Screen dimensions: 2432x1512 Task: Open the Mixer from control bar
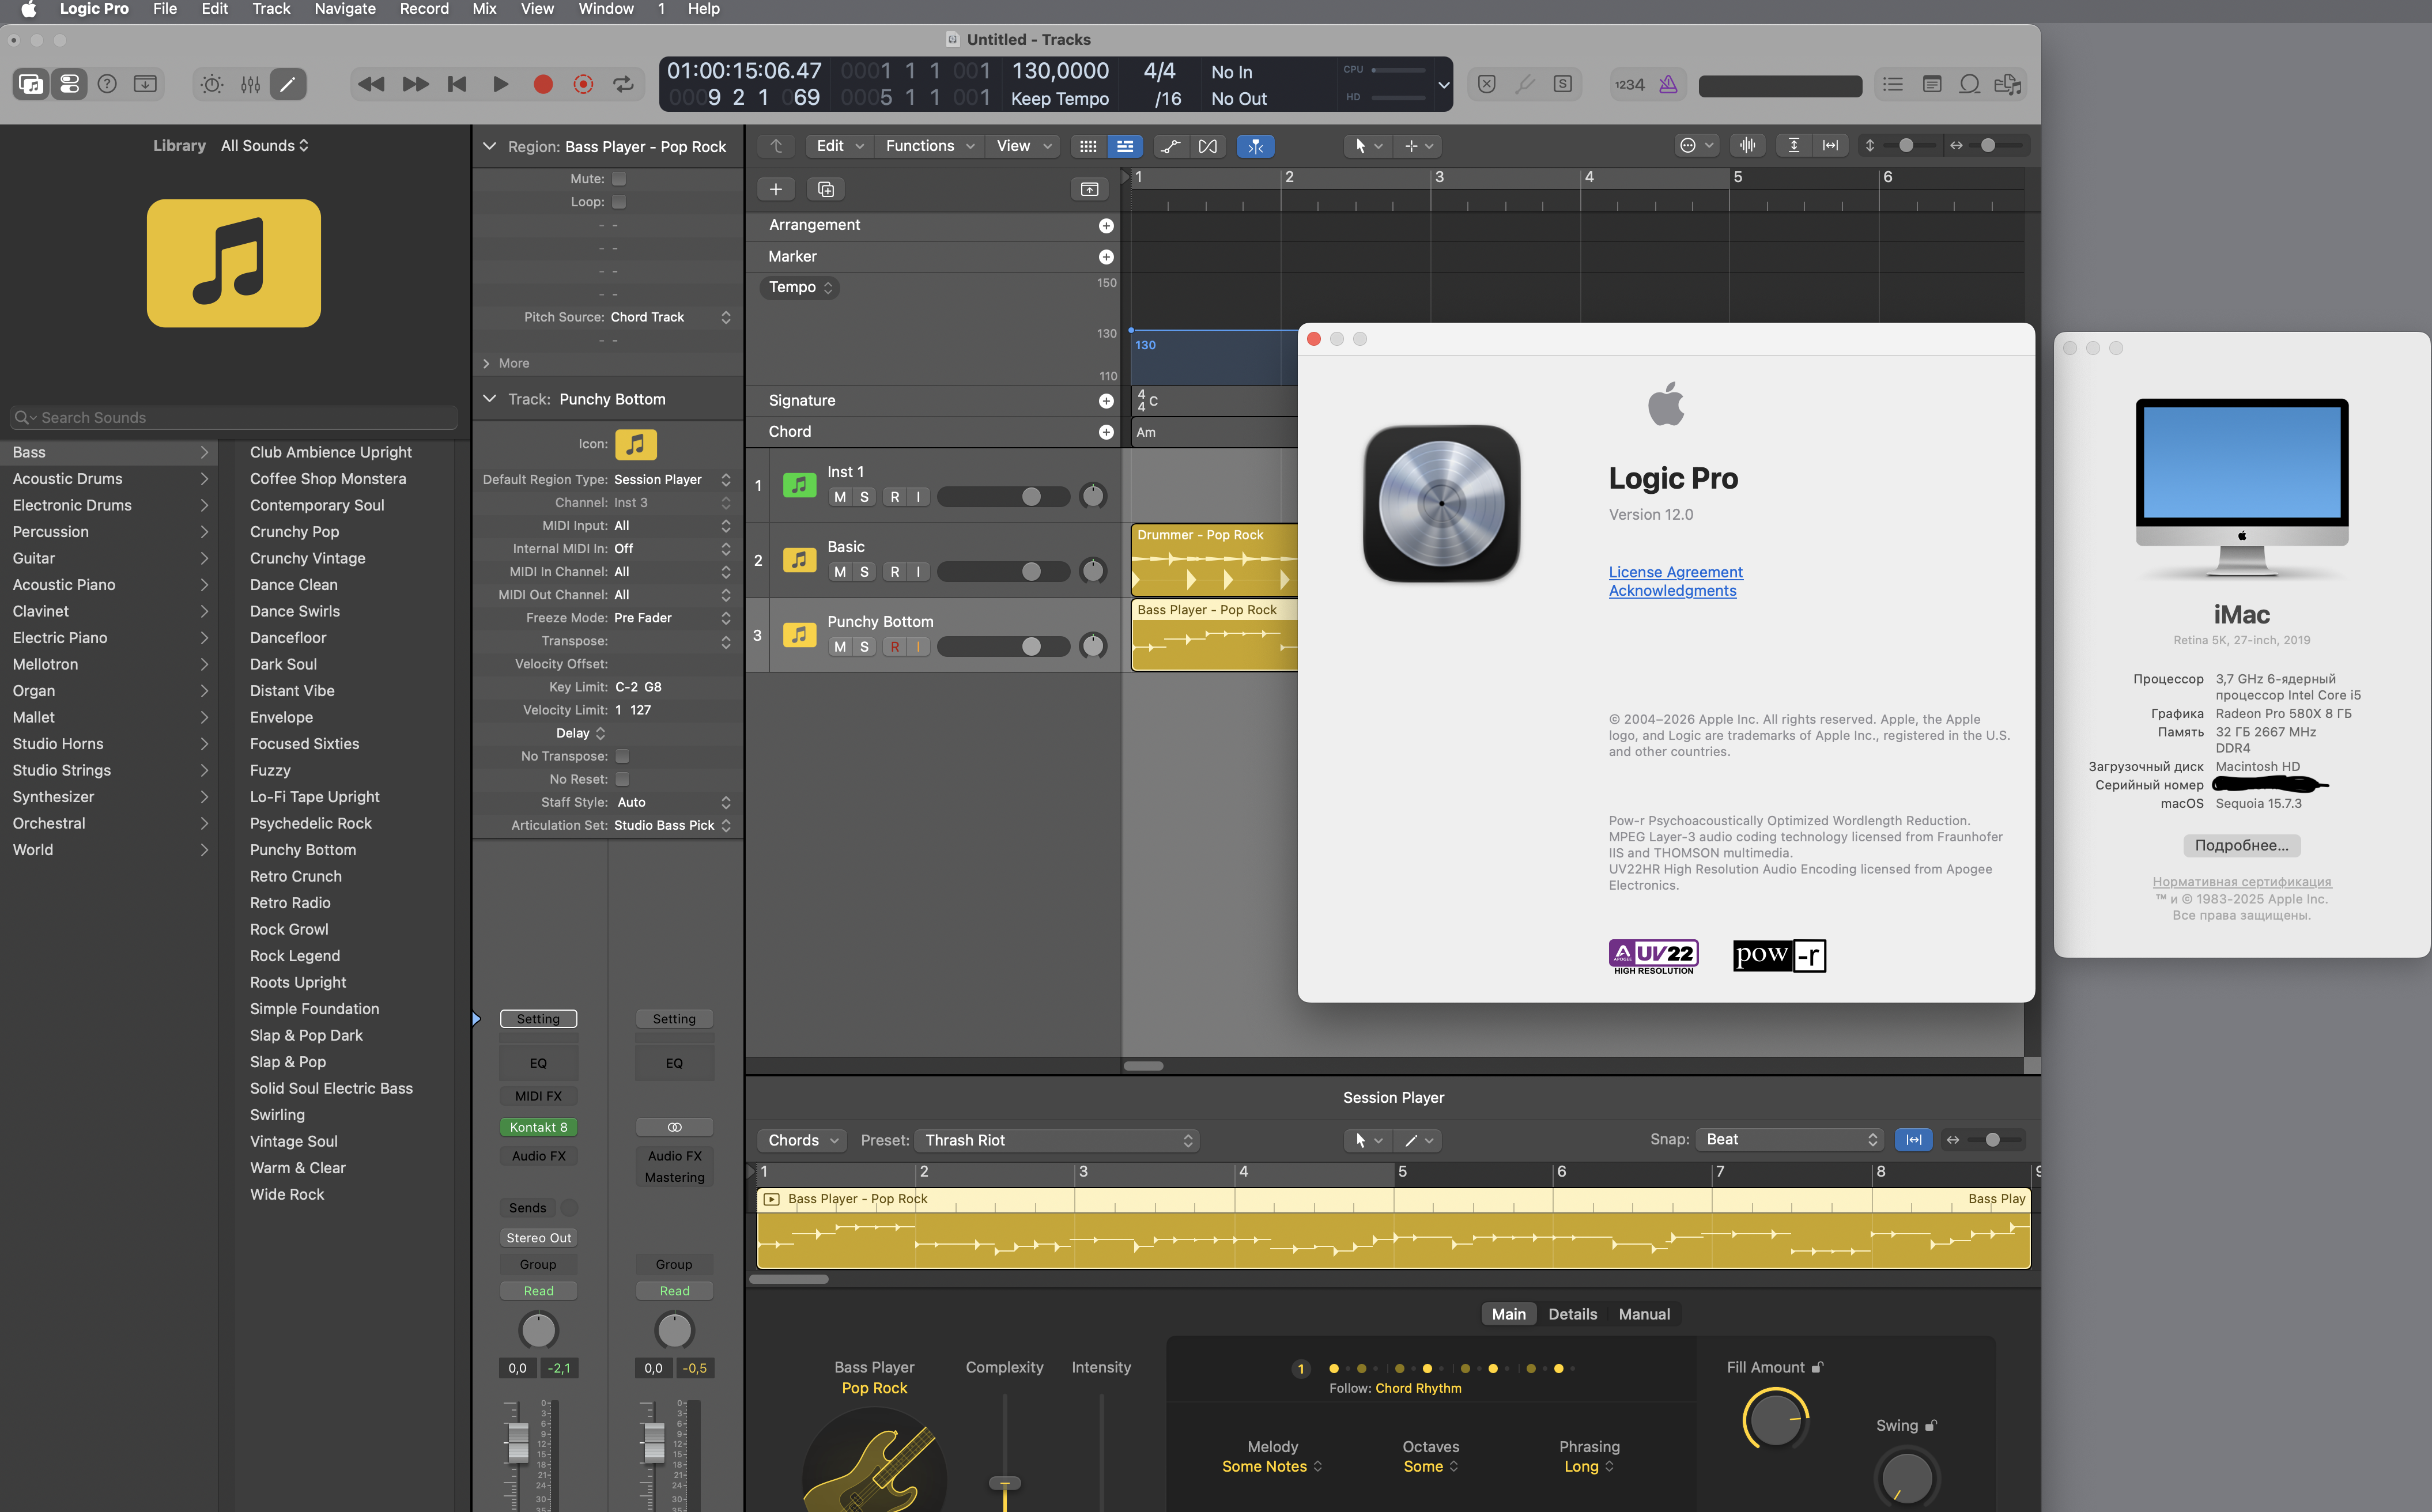tap(250, 85)
